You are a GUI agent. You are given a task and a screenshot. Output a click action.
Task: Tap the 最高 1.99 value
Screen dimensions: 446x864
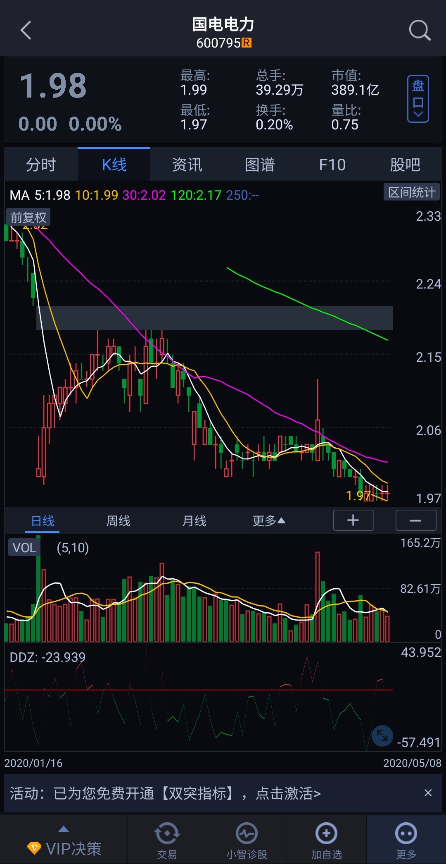[193, 90]
